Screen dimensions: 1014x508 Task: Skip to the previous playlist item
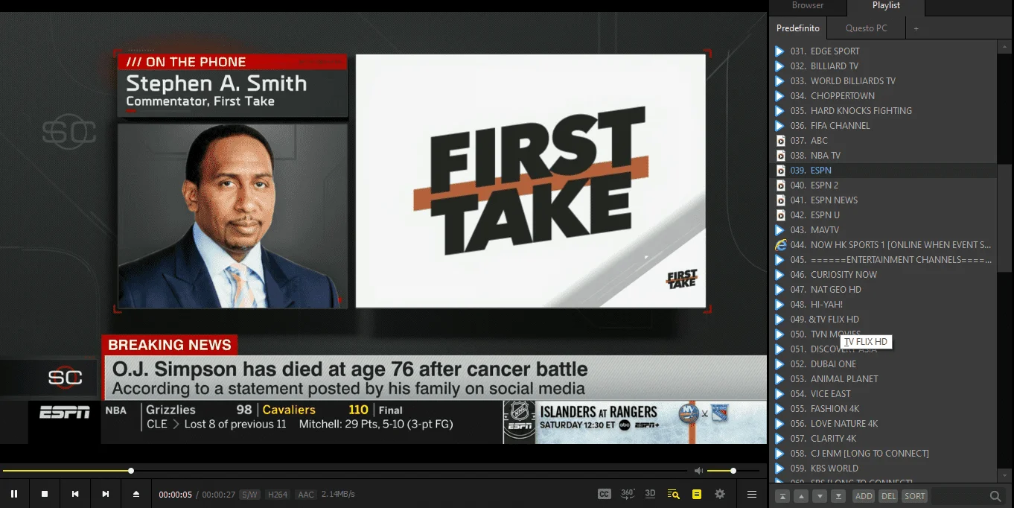click(75, 494)
